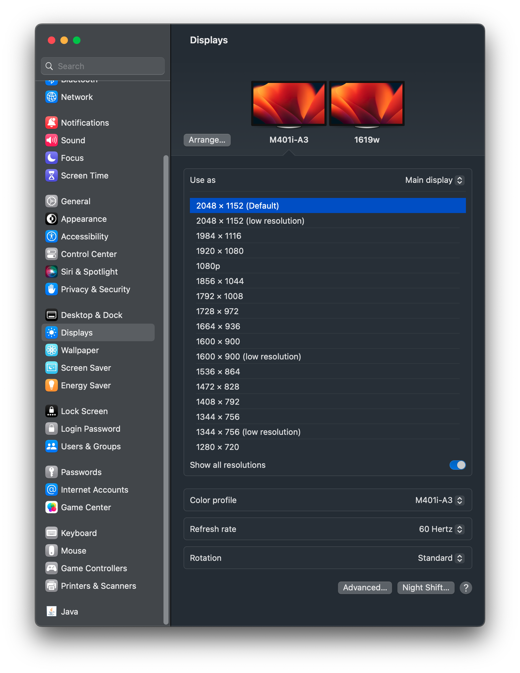The image size is (520, 673).
Task: Open Game Controllers via its gamepad icon
Action: [52, 568]
